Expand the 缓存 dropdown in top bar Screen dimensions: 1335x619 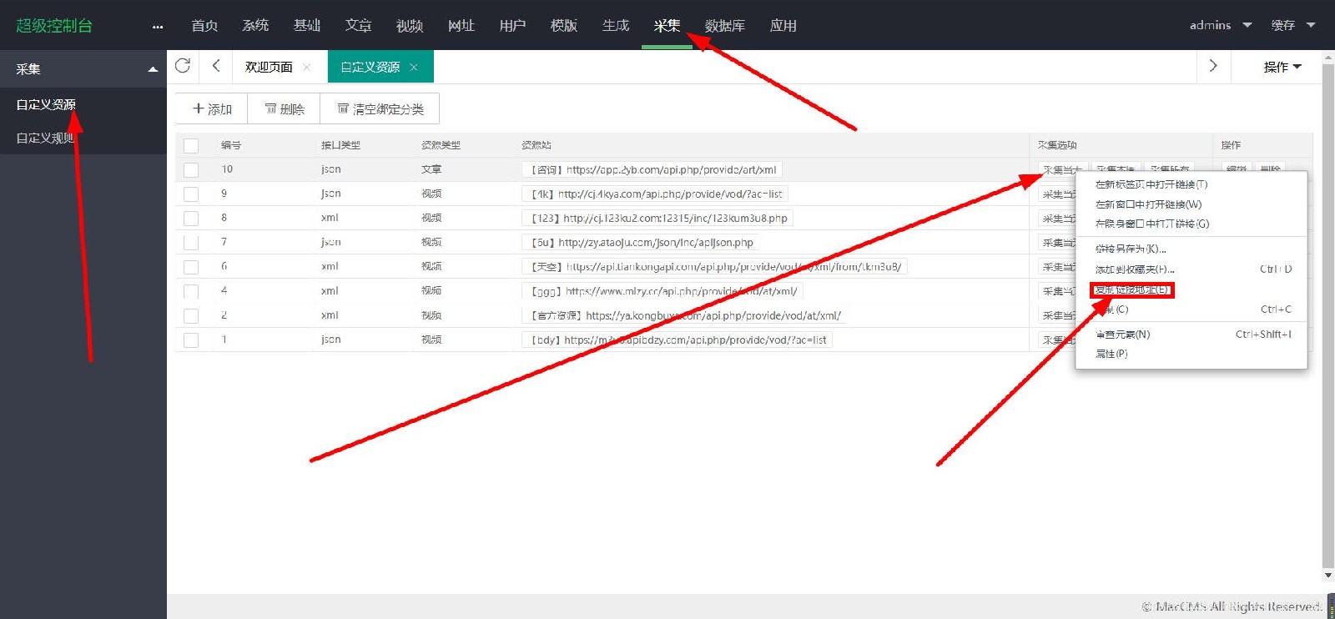[x=1292, y=25]
